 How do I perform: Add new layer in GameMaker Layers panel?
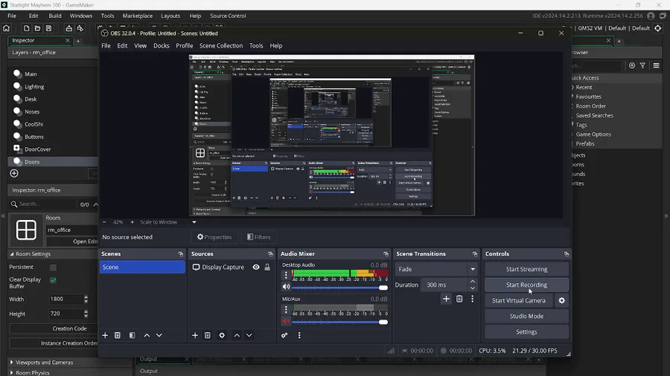pos(14,173)
